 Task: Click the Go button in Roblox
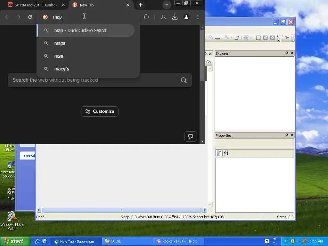click(208, 62)
